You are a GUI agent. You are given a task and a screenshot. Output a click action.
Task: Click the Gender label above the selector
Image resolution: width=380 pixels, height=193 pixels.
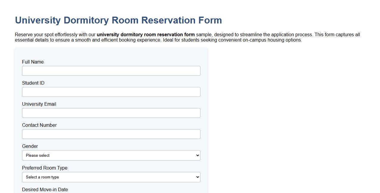pos(30,146)
